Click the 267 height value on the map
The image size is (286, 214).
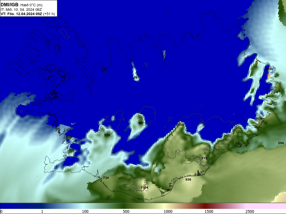coord(136,77)
